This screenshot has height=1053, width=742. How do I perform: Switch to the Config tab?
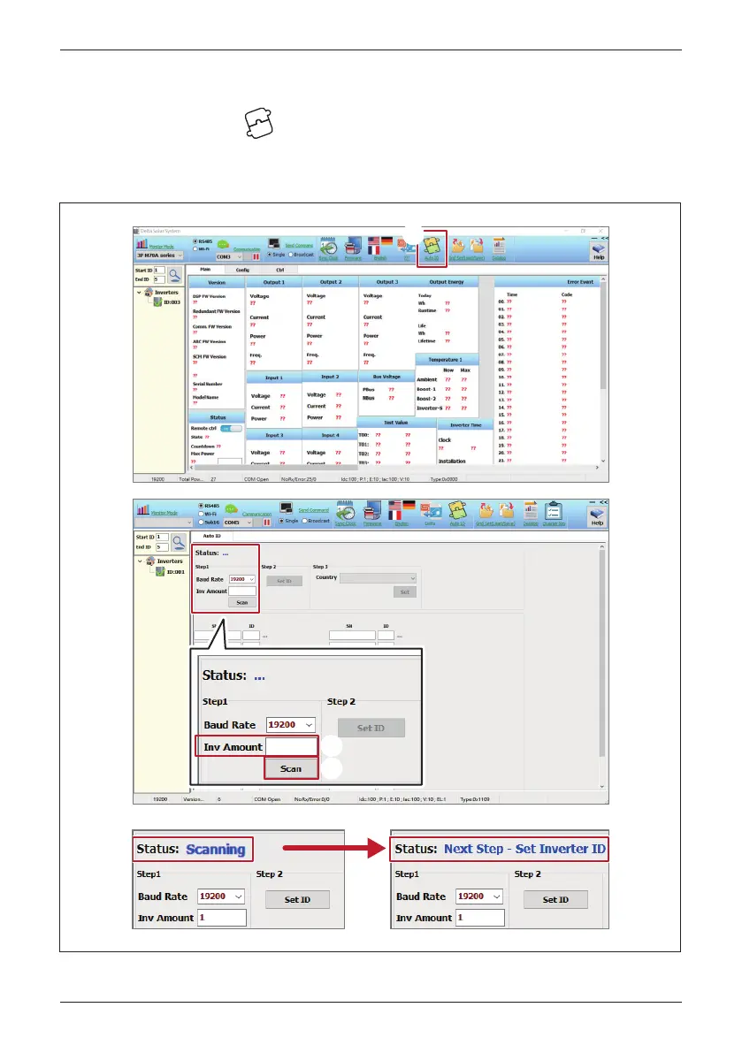pos(242,270)
